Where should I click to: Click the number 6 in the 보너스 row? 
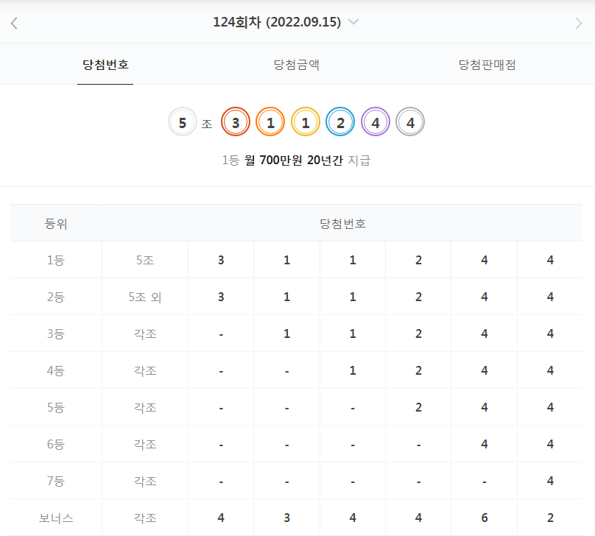pos(485,518)
